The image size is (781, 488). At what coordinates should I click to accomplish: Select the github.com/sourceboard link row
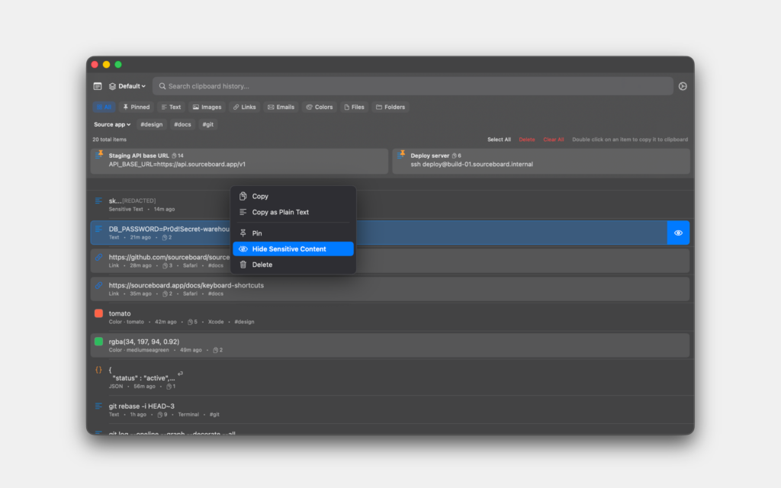pyautogui.click(x=390, y=261)
